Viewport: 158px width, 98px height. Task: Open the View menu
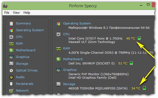tap(16, 13)
